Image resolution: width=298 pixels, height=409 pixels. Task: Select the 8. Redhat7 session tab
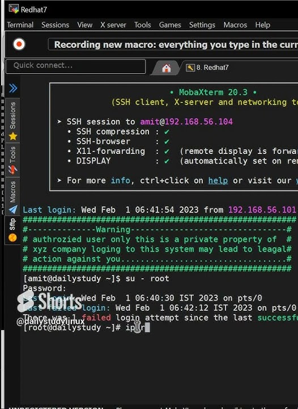[x=207, y=68]
